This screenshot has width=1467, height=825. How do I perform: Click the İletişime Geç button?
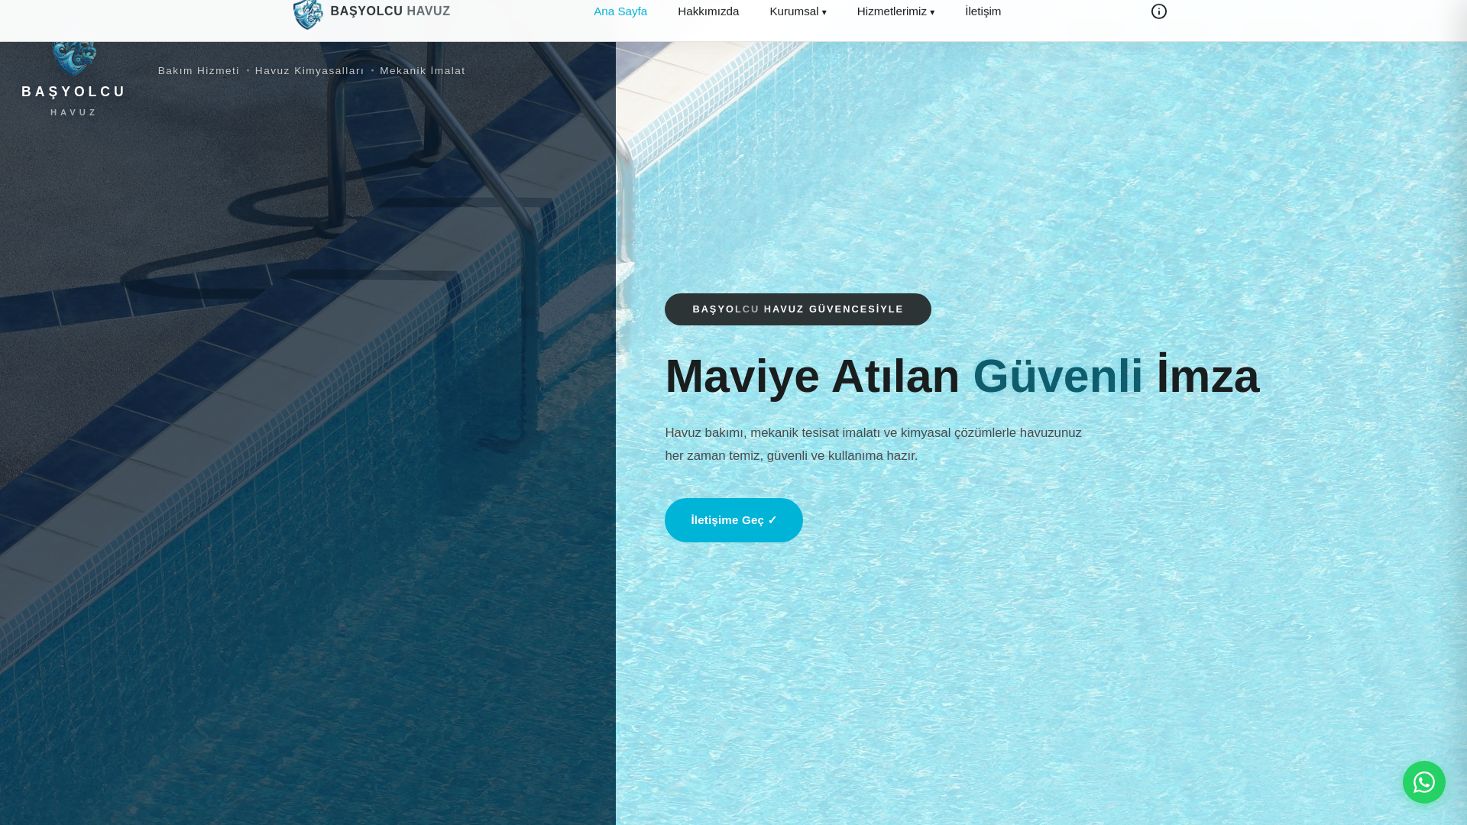pyautogui.click(x=733, y=520)
